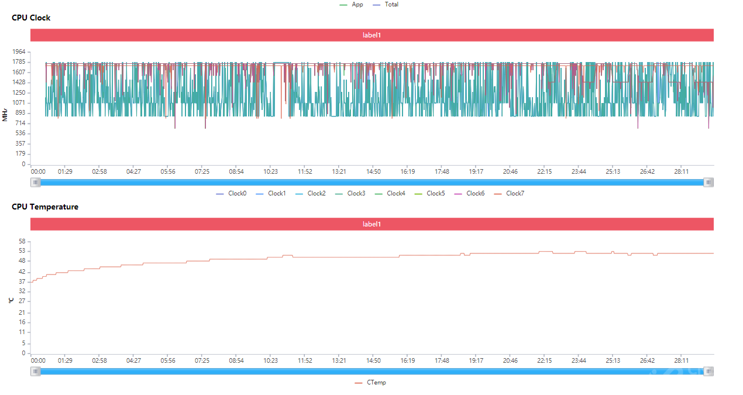Click right handle of CPU Clock zoom slider
Image resolution: width=743 pixels, height=395 pixels.
click(708, 183)
